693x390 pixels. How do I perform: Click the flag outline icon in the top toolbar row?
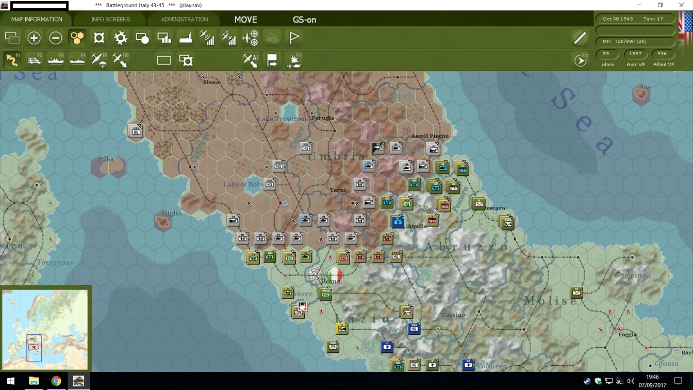point(294,38)
